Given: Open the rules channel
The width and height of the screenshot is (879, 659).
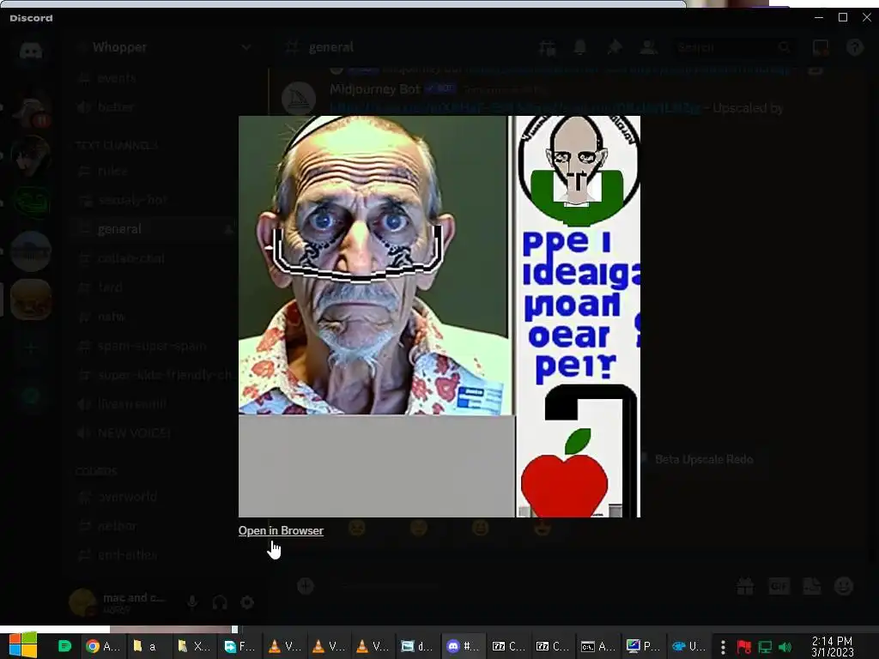Looking at the screenshot, I should (x=112, y=171).
